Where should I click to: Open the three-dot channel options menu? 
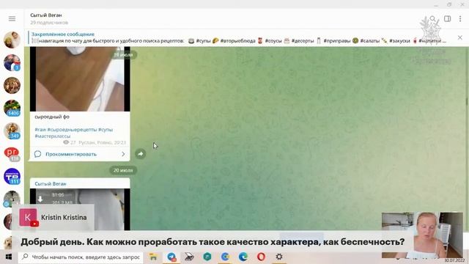point(460,19)
